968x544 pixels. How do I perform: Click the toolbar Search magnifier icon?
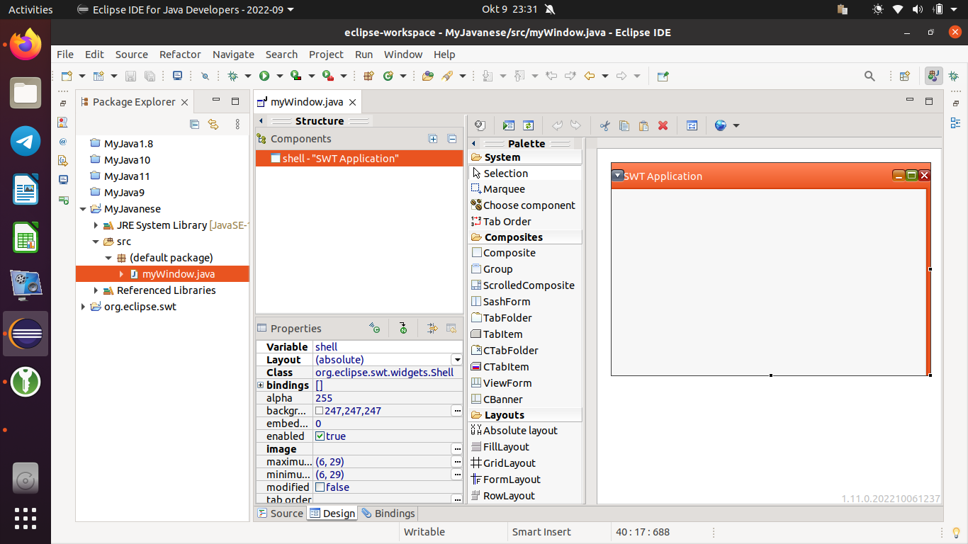click(x=869, y=76)
